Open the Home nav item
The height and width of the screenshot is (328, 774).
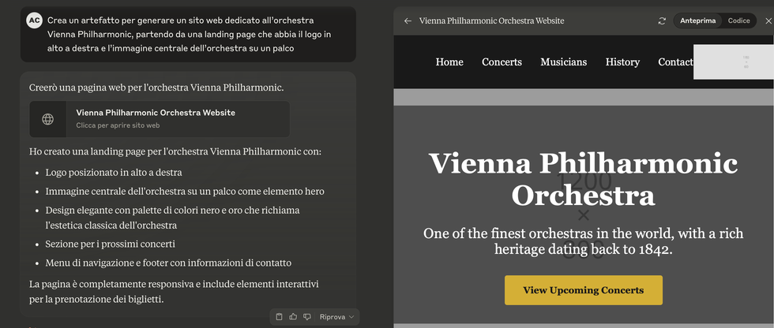coord(449,62)
